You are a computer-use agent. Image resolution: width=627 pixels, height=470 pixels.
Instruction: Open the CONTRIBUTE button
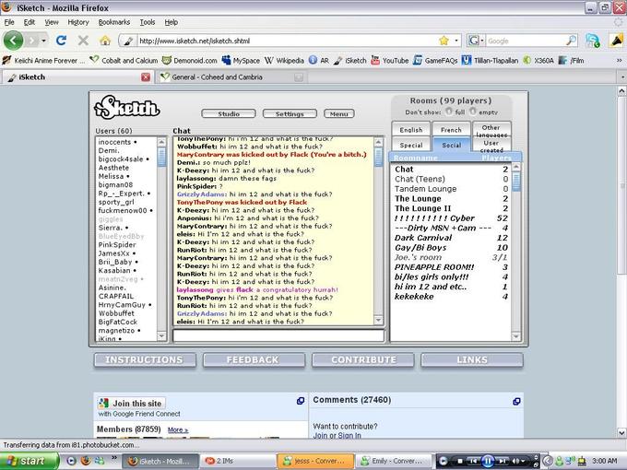pyautogui.click(x=362, y=359)
